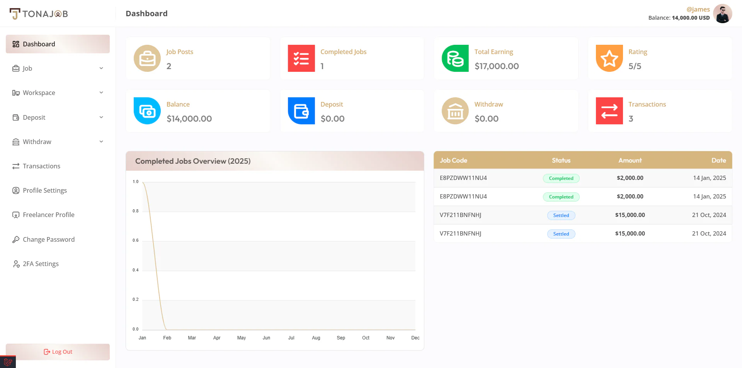Screen dimensions: 742x368
Task: Click the Withdraw bank building icon
Action: pos(455,111)
